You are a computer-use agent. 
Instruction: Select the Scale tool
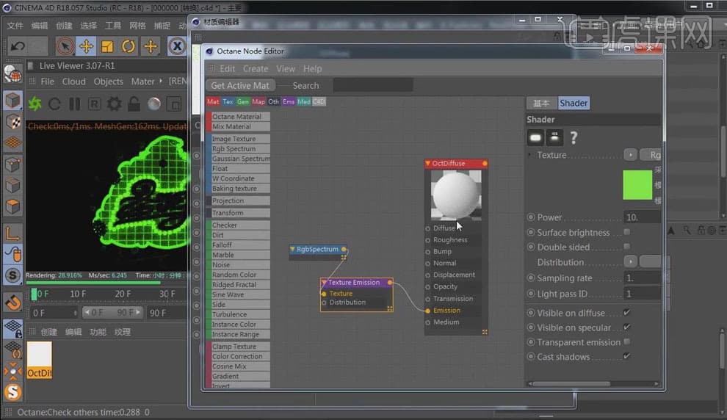point(107,46)
